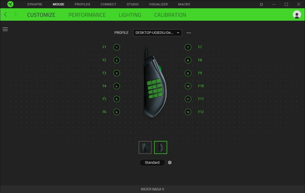
Task: Open the VISUALIZER menu item
Action: (x=158, y=4)
